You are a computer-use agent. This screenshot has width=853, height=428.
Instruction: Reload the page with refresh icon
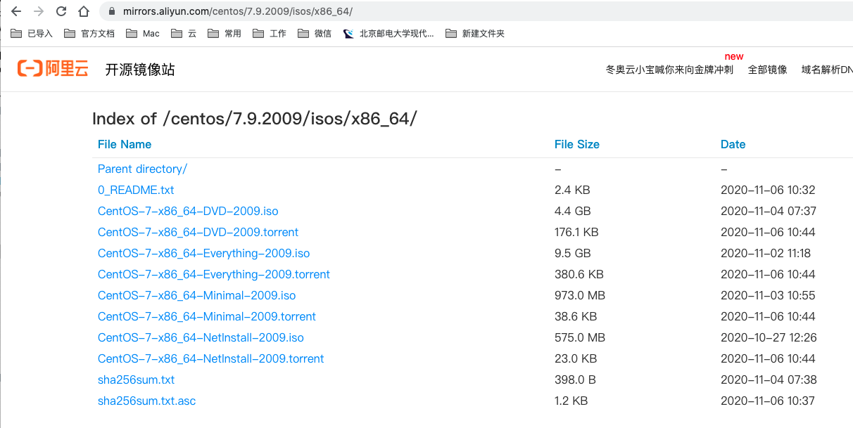tap(61, 11)
